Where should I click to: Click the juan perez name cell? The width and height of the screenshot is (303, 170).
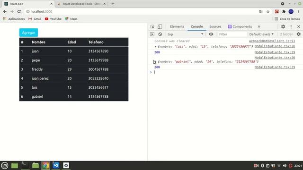tap(40, 78)
